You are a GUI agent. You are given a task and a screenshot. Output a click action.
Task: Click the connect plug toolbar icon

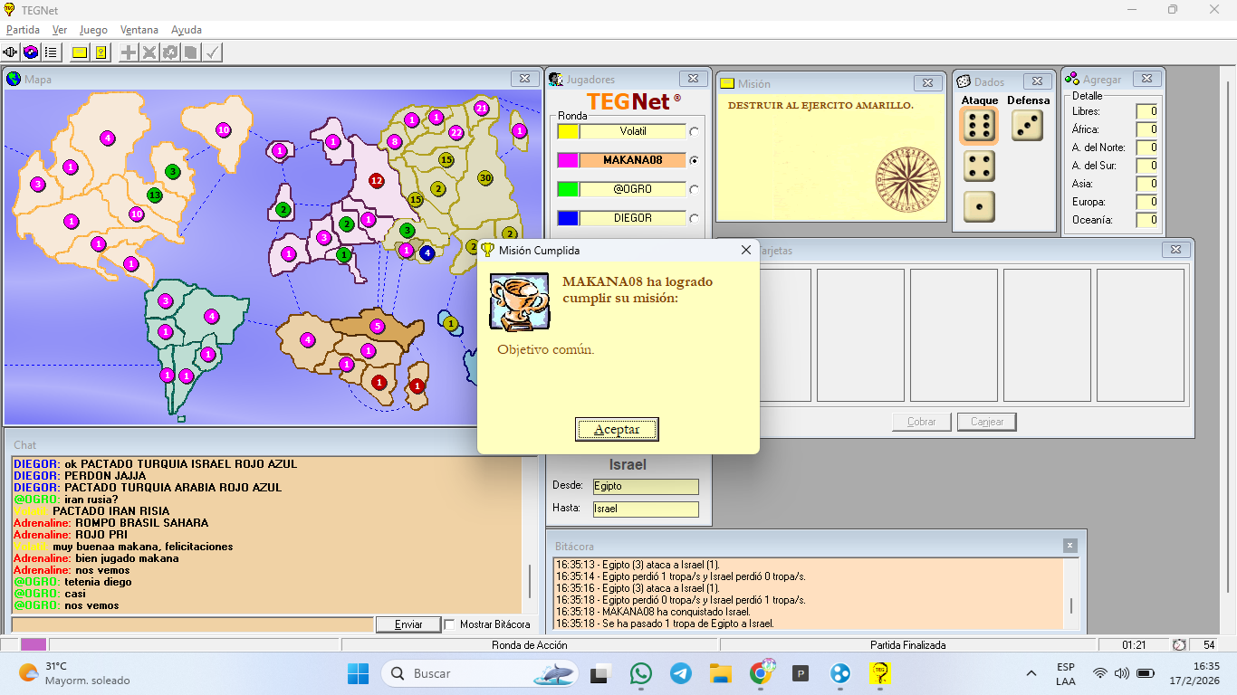pyautogui.click(x=12, y=52)
